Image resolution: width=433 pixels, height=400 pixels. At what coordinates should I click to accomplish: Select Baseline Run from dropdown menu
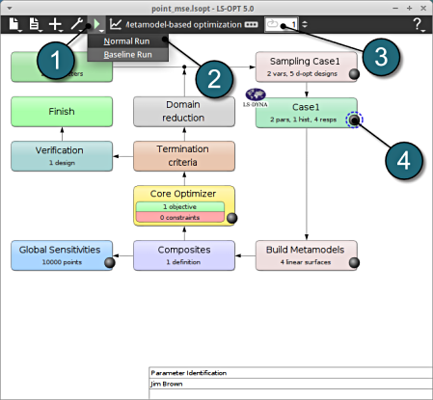(x=128, y=55)
